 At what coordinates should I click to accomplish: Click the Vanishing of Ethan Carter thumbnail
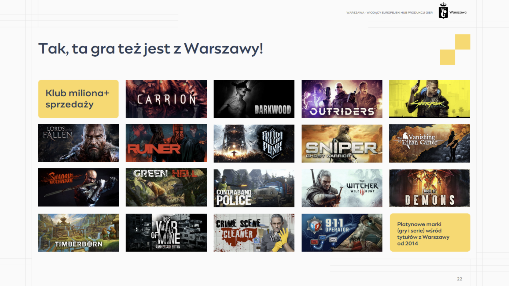[x=429, y=143]
